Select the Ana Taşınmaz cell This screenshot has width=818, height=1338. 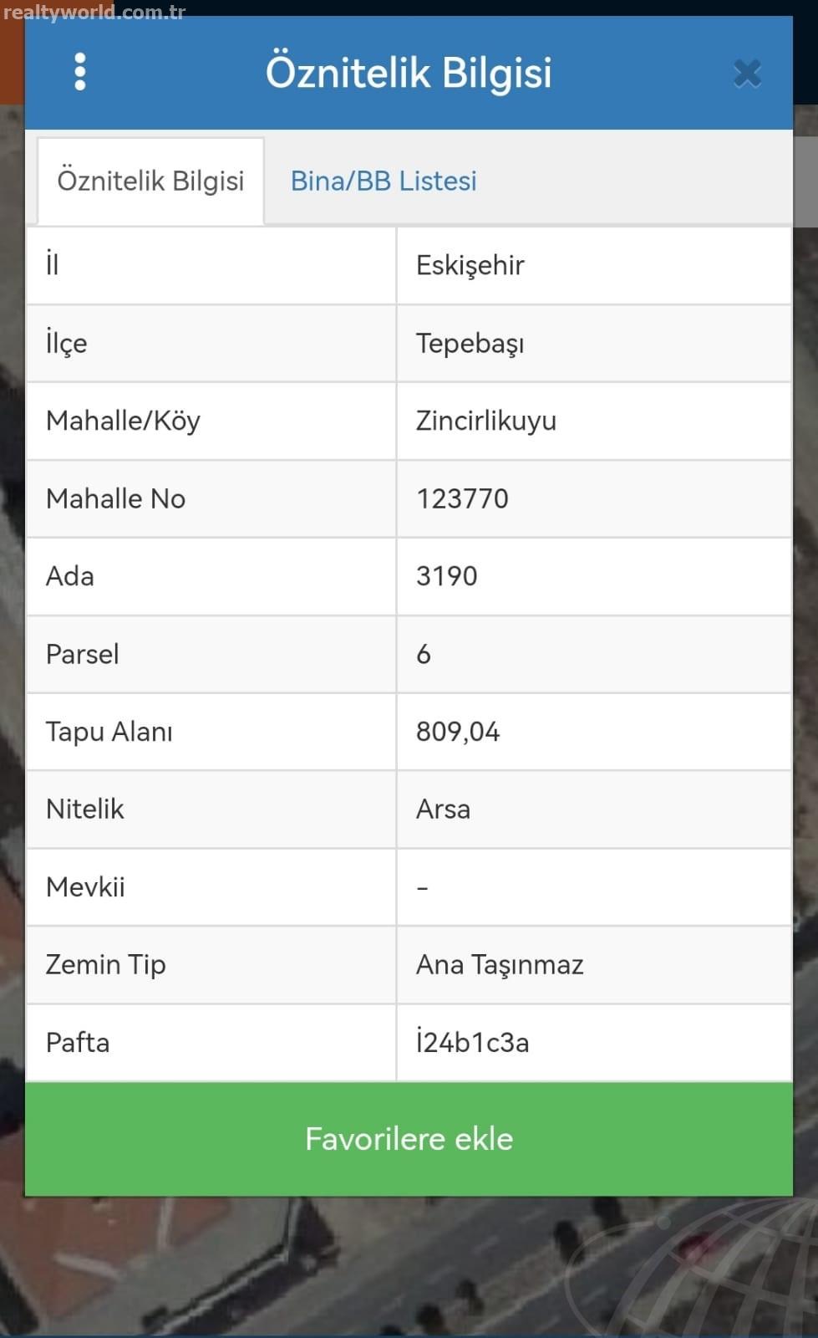[x=594, y=965]
